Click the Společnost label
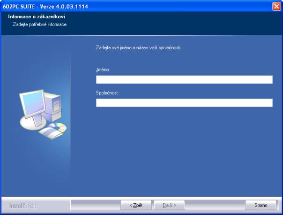The image size is (283, 215). [x=107, y=93]
